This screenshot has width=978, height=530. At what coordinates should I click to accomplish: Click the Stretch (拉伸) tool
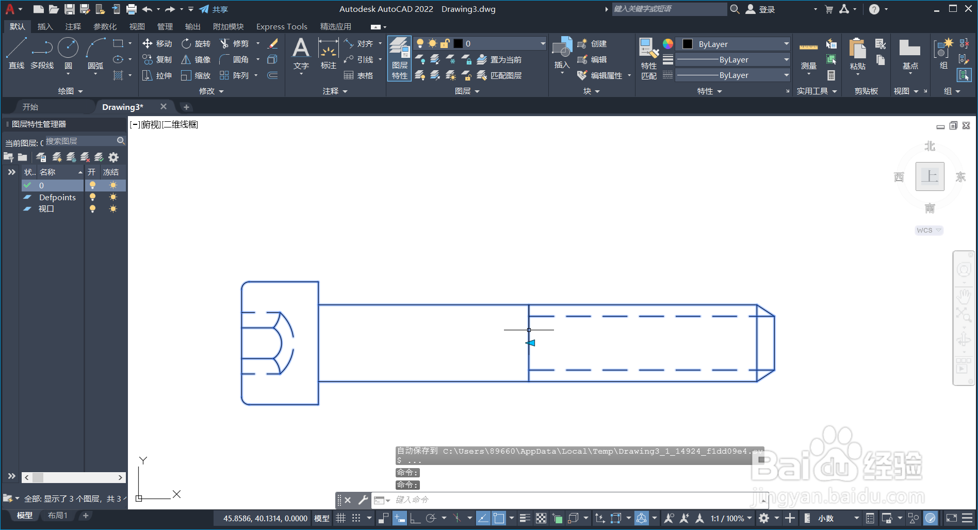pos(157,76)
